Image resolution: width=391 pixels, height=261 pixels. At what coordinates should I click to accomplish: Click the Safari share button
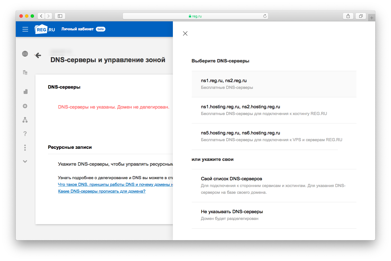(348, 16)
